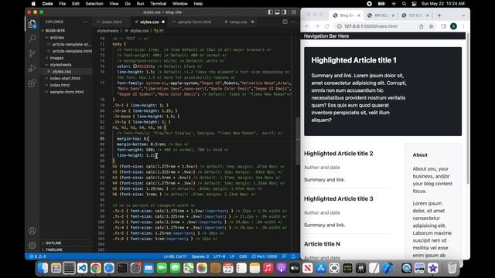Open the Selection menu in the menu bar
Image resolution: width=495 pixels, height=278 pixels.
point(94,4)
